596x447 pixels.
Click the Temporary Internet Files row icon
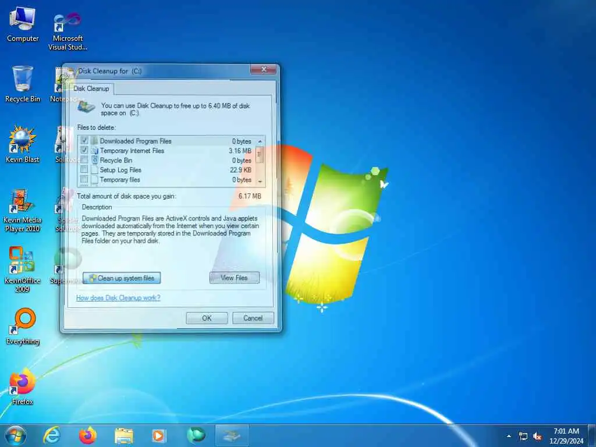(x=95, y=151)
